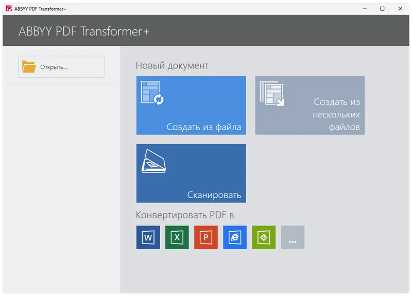Convert PDF to Excel
The height and width of the screenshot is (296, 412).
pyautogui.click(x=177, y=237)
